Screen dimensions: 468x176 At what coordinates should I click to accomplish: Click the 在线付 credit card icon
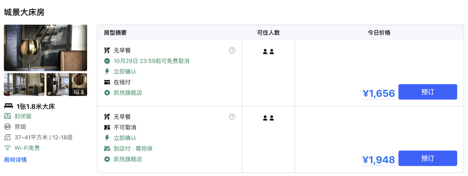tap(107, 82)
